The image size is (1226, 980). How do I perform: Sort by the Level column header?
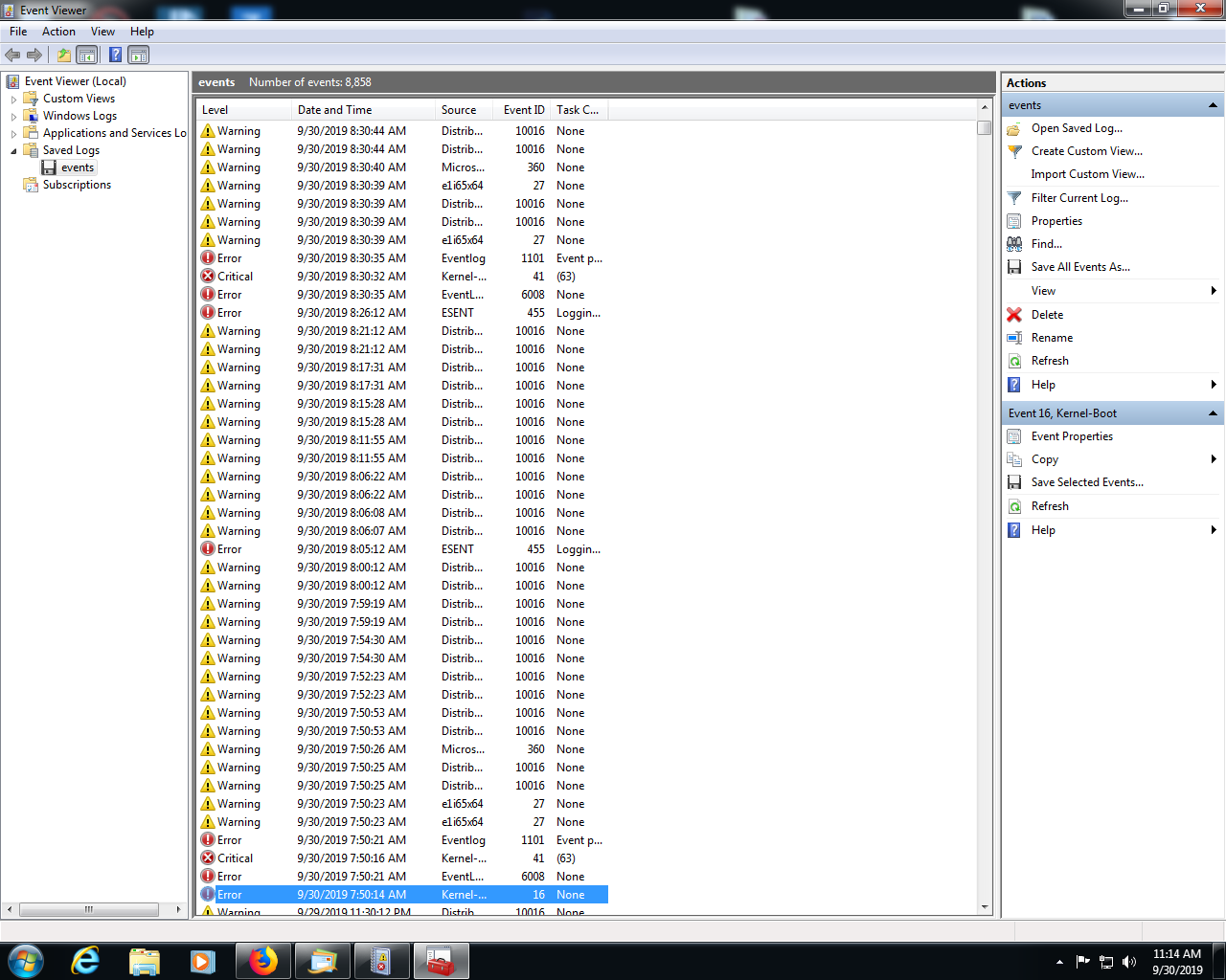(x=243, y=110)
